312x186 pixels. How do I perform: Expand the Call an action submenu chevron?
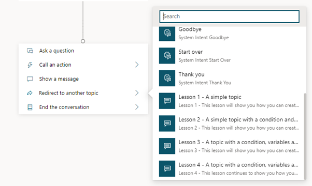pyautogui.click(x=137, y=65)
